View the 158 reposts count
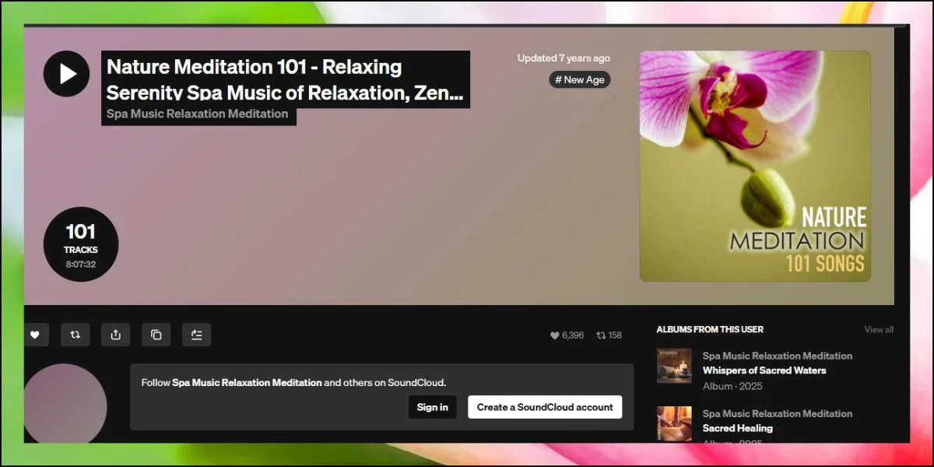934x467 pixels. 609,335
